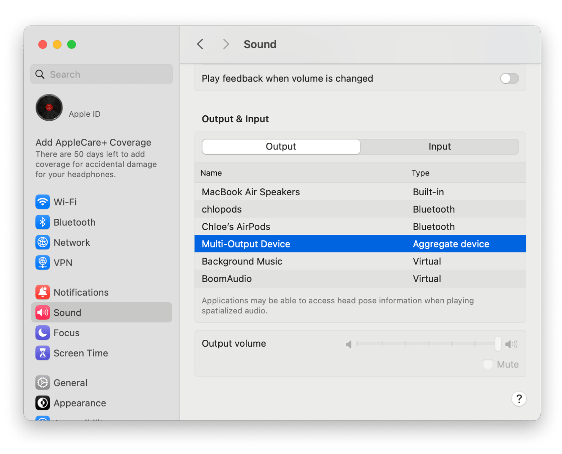Screen dimensions: 562x454
Task: Open Apple ID account avatar
Action: (x=49, y=108)
